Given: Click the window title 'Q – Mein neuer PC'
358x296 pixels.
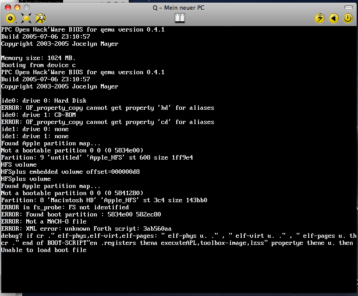Looking at the screenshot, I should [x=179, y=8].
